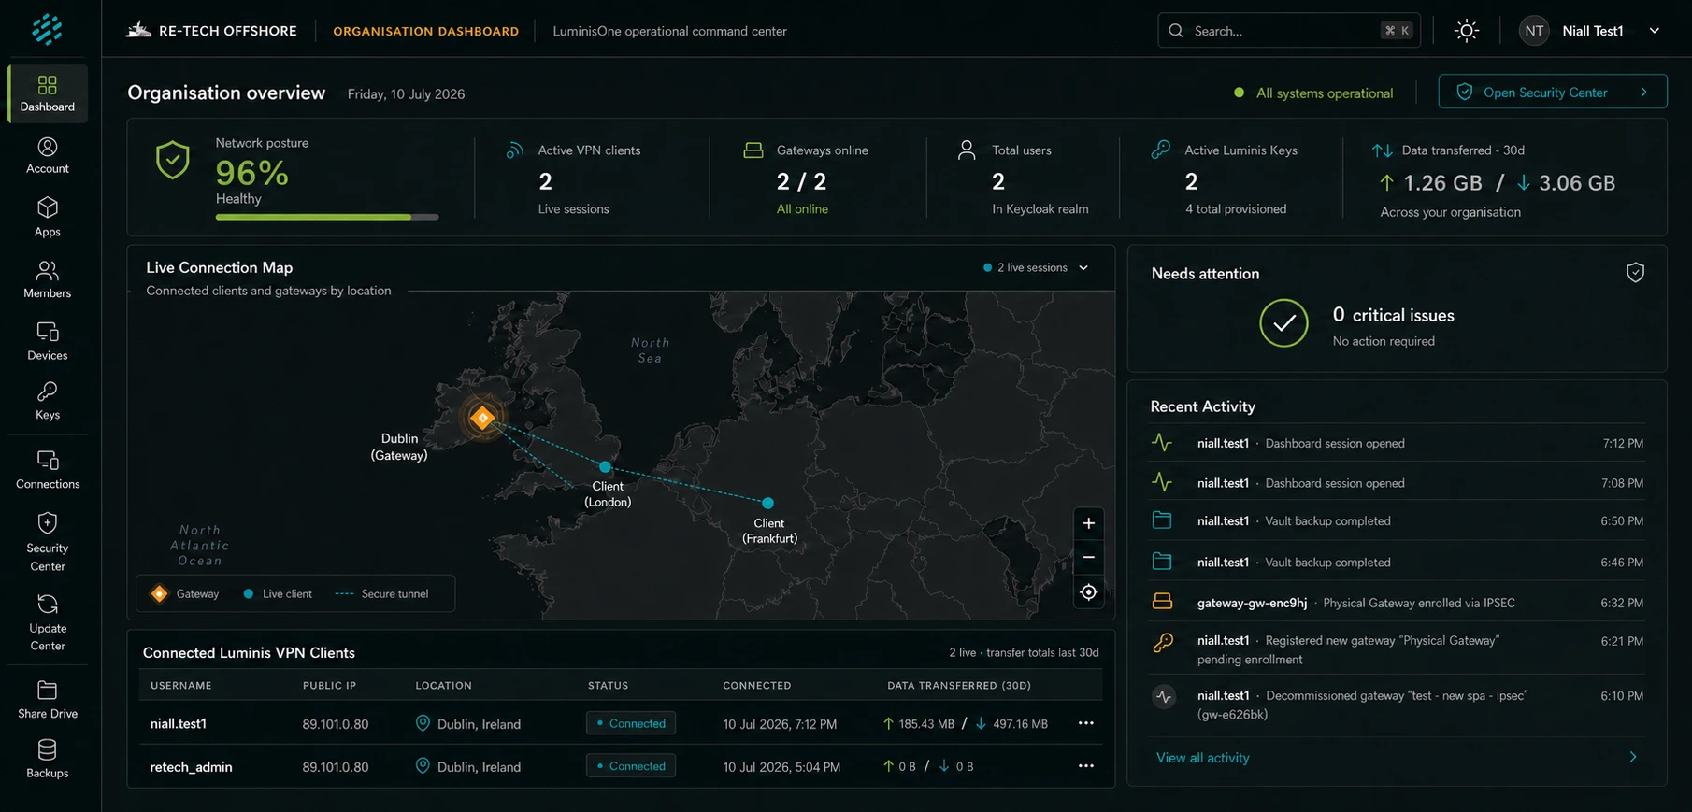This screenshot has height=812, width=1692.
Task: Click the chevron beside View all activity
Action: [1633, 757]
